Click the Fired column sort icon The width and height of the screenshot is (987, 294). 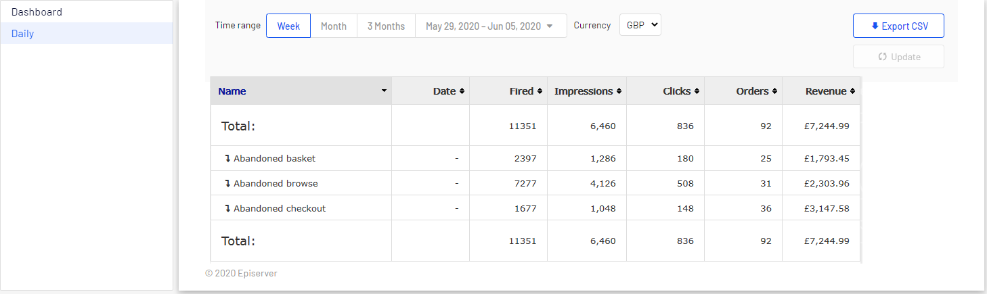click(x=540, y=91)
